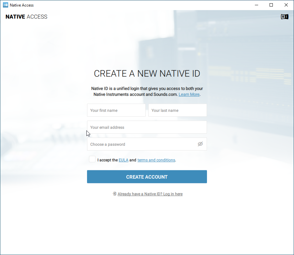Open the Learn More link
This screenshot has height=255, width=294.
[x=189, y=94]
